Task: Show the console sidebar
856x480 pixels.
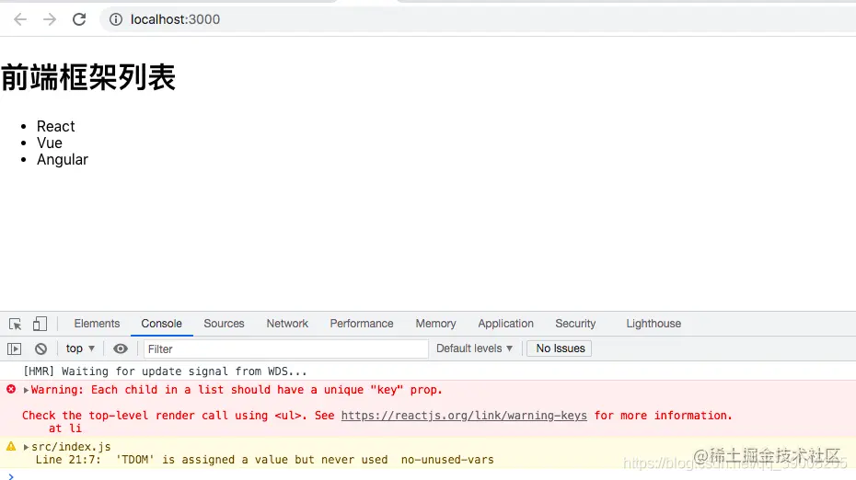Action: tap(14, 349)
